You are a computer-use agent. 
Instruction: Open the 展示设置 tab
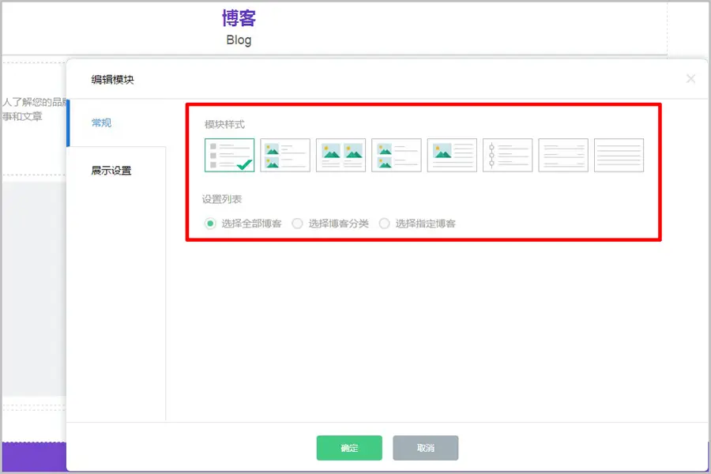tap(111, 171)
